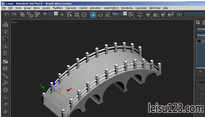This screenshot has height=117, width=205.
Task: Open the Modifiers menu
Action: (x=58, y=8)
